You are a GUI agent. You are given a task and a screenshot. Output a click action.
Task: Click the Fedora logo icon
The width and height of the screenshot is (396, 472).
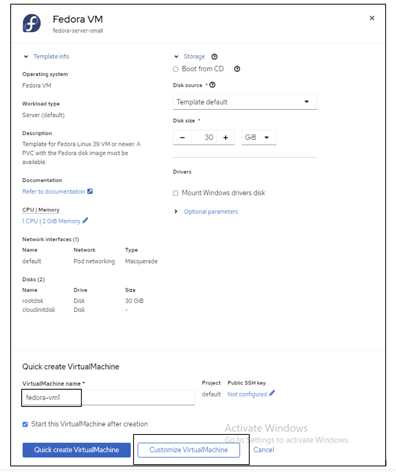pyautogui.click(x=32, y=23)
